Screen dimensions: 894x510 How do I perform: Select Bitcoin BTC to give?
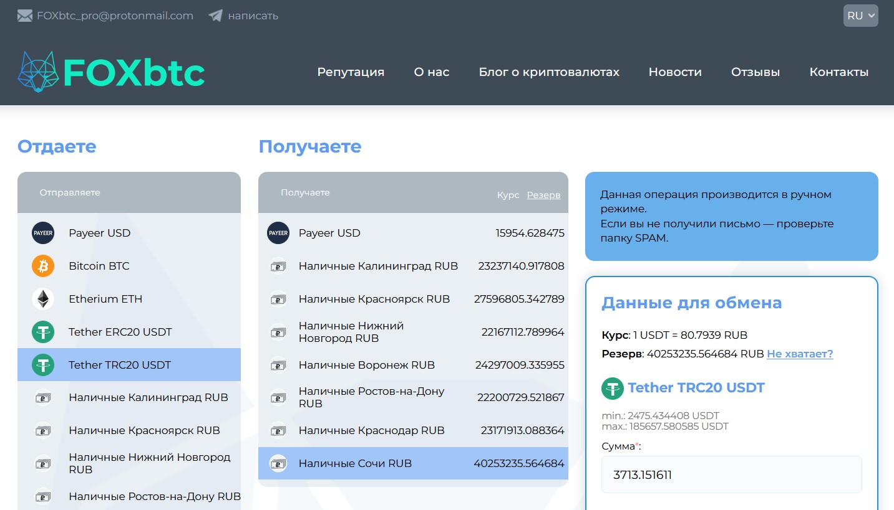tap(129, 266)
